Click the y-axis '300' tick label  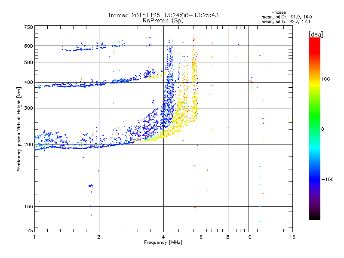pos(29,108)
